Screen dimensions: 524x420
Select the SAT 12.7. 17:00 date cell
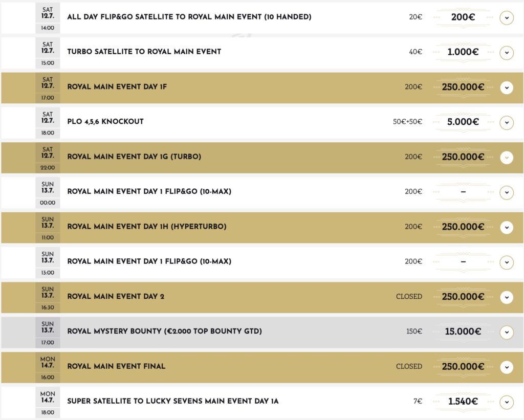coord(47,87)
